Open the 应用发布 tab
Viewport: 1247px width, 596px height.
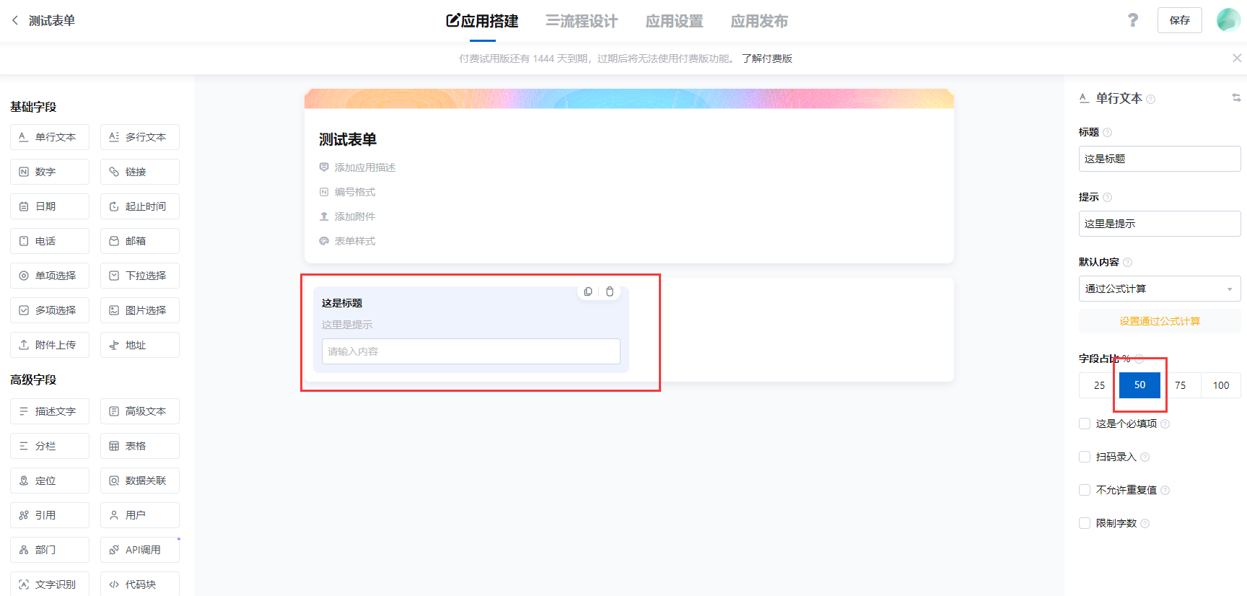coord(759,21)
